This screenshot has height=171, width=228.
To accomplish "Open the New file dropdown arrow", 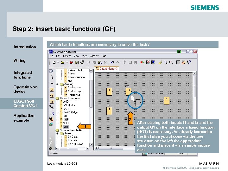I will point(58,62).
